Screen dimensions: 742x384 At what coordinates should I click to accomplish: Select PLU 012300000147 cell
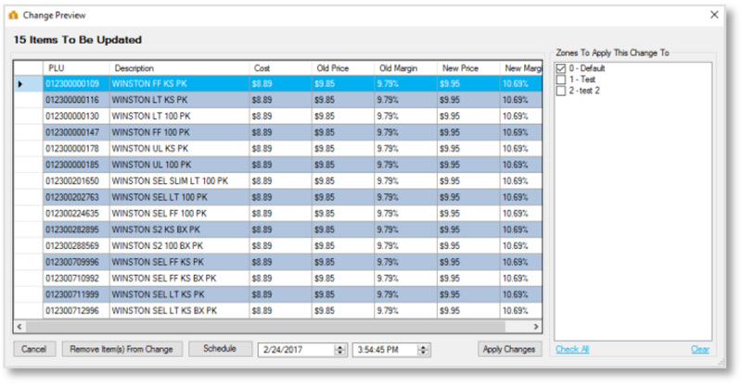point(76,132)
